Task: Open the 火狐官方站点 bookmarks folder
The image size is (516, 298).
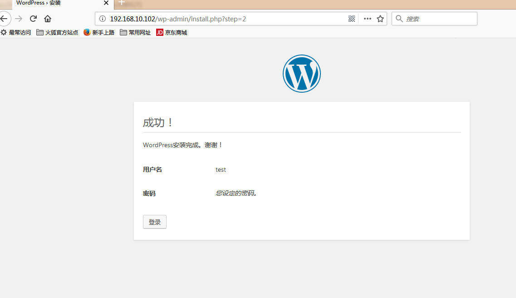Action: (x=57, y=32)
